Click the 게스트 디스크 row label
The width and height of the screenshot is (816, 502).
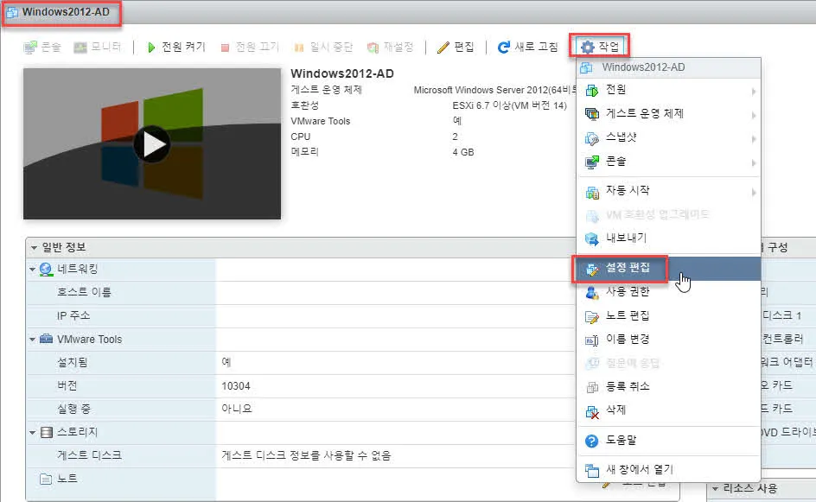click(x=89, y=455)
